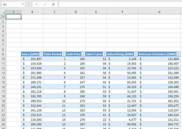182x129 pixels.
Task: Select row 1 header
Action: click(x=3, y=17)
